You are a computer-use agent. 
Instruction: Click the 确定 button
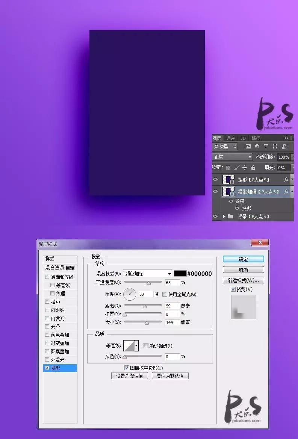pyautogui.click(x=243, y=259)
